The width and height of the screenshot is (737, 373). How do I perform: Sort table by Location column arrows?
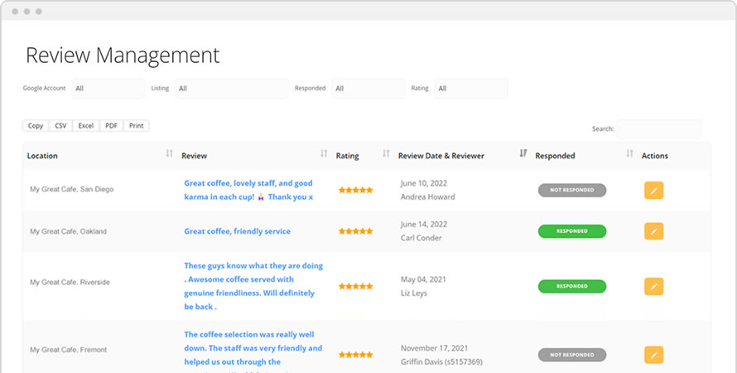click(169, 154)
